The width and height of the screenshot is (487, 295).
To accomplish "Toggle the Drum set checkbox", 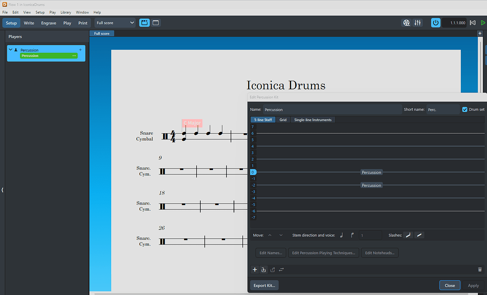I will (465, 109).
